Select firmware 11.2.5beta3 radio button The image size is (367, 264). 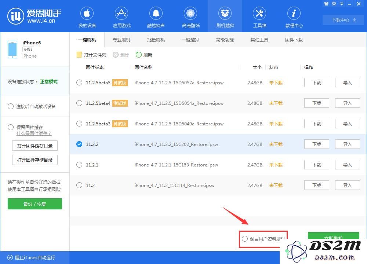coord(79,124)
